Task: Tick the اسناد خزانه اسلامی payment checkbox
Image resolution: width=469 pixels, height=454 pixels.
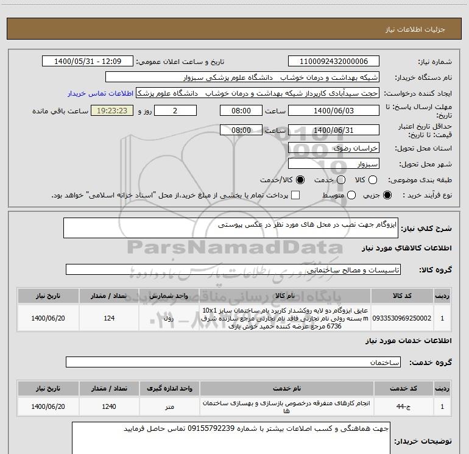Action: [295, 196]
